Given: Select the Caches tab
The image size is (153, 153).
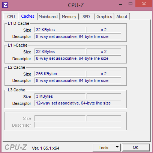Looking at the screenshot, I should pyautogui.click(x=28, y=16).
